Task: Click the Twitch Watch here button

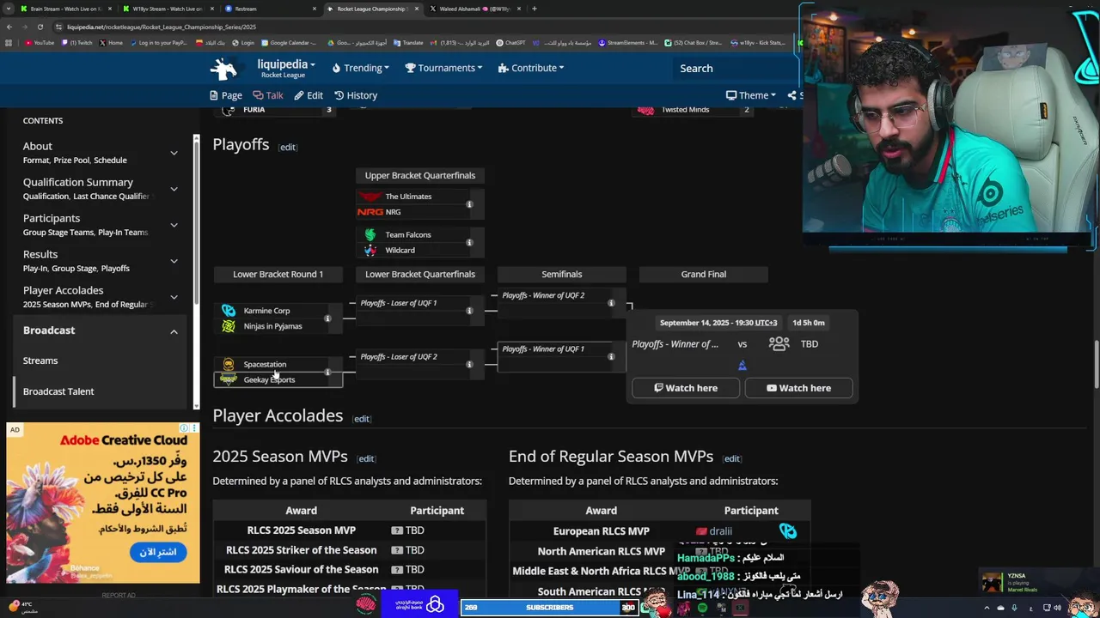Action: click(x=686, y=388)
